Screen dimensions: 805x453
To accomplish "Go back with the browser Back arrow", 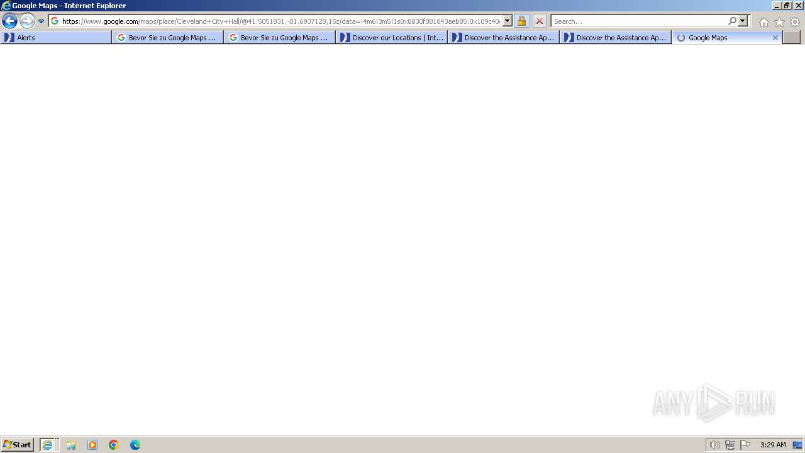I will tap(9, 21).
